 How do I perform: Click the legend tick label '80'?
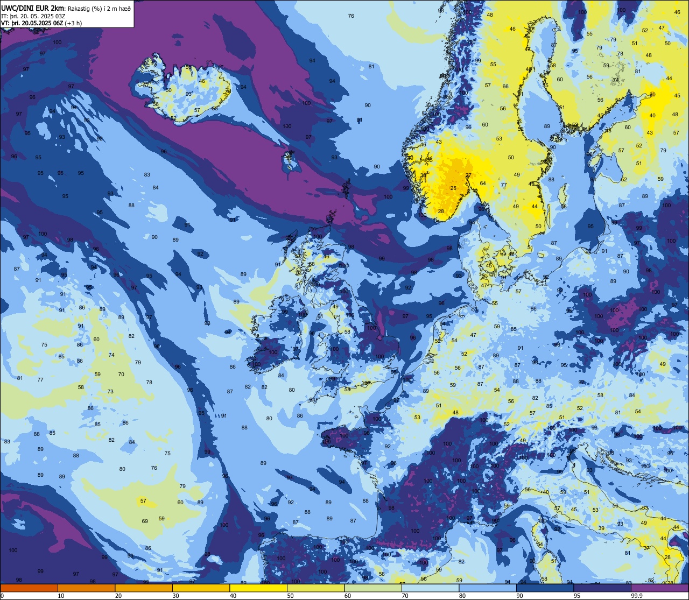coord(462,596)
